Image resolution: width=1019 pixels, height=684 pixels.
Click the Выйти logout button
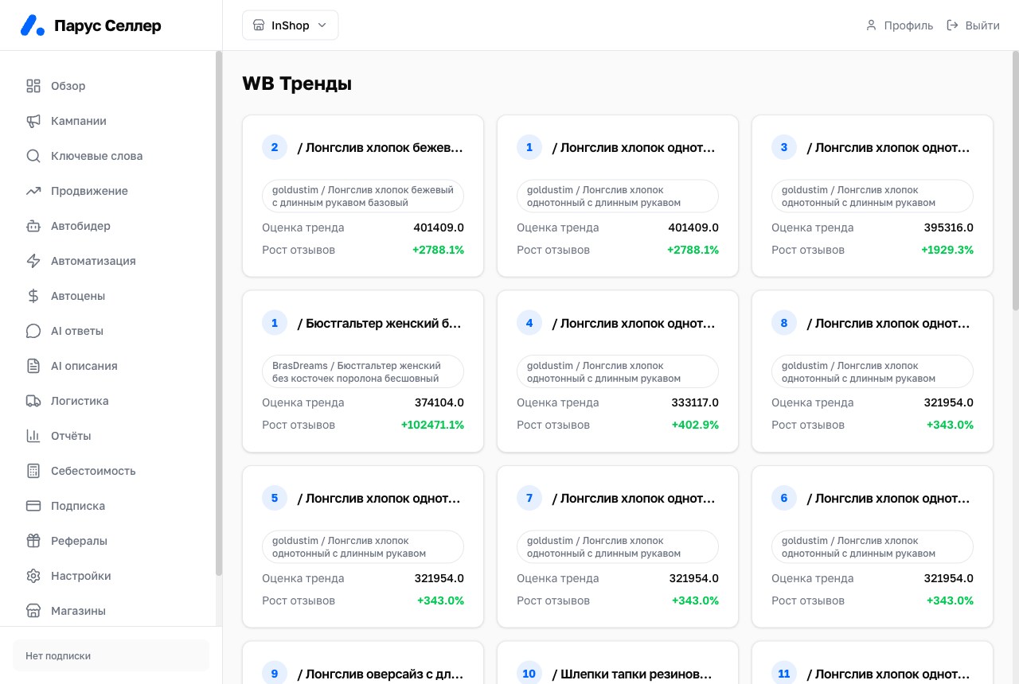(973, 25)
